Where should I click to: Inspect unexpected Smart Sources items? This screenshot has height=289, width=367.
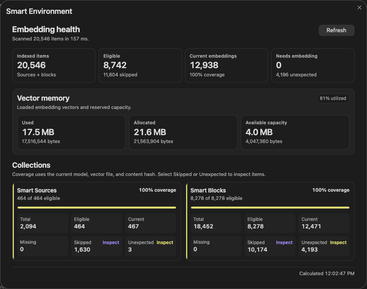pyautogui.click(x=165, y=243)
